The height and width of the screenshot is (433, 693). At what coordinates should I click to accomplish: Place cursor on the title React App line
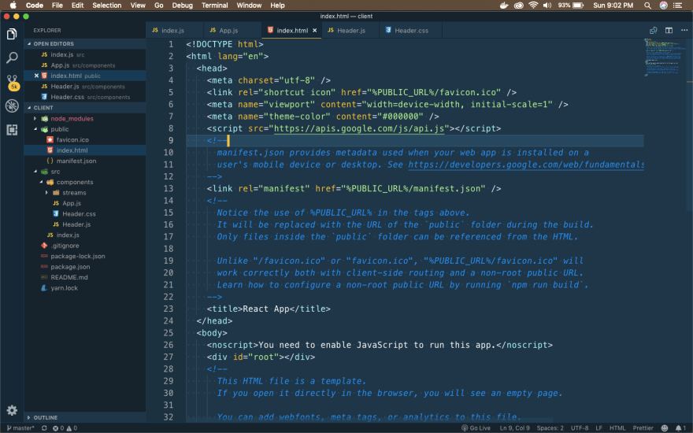pyautogui.click(x=269, y=309)
